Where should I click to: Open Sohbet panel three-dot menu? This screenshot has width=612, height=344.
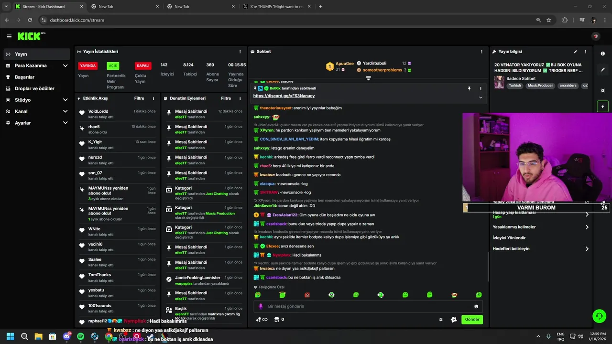tap(481, 52)
